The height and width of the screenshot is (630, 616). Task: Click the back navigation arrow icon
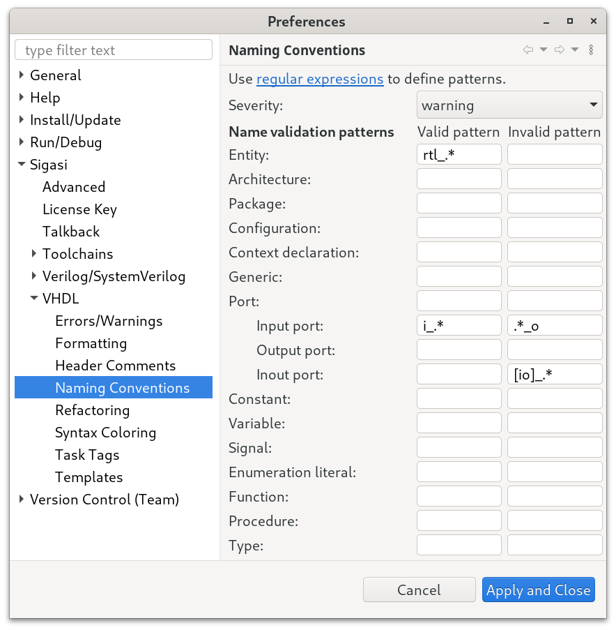point(528,50)
